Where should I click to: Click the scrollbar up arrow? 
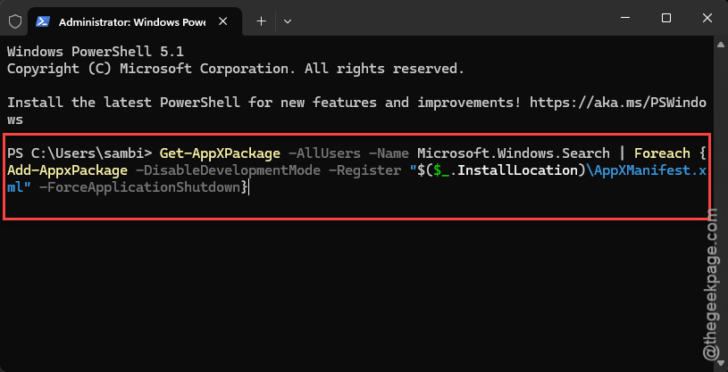click(x=721, y=45)
